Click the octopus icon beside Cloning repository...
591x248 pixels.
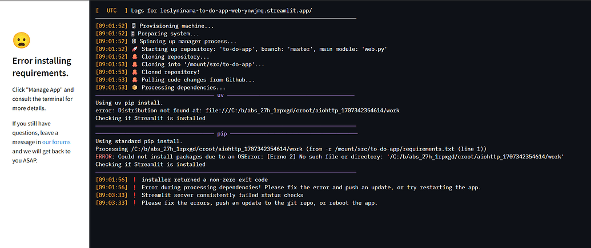[134, 57]
